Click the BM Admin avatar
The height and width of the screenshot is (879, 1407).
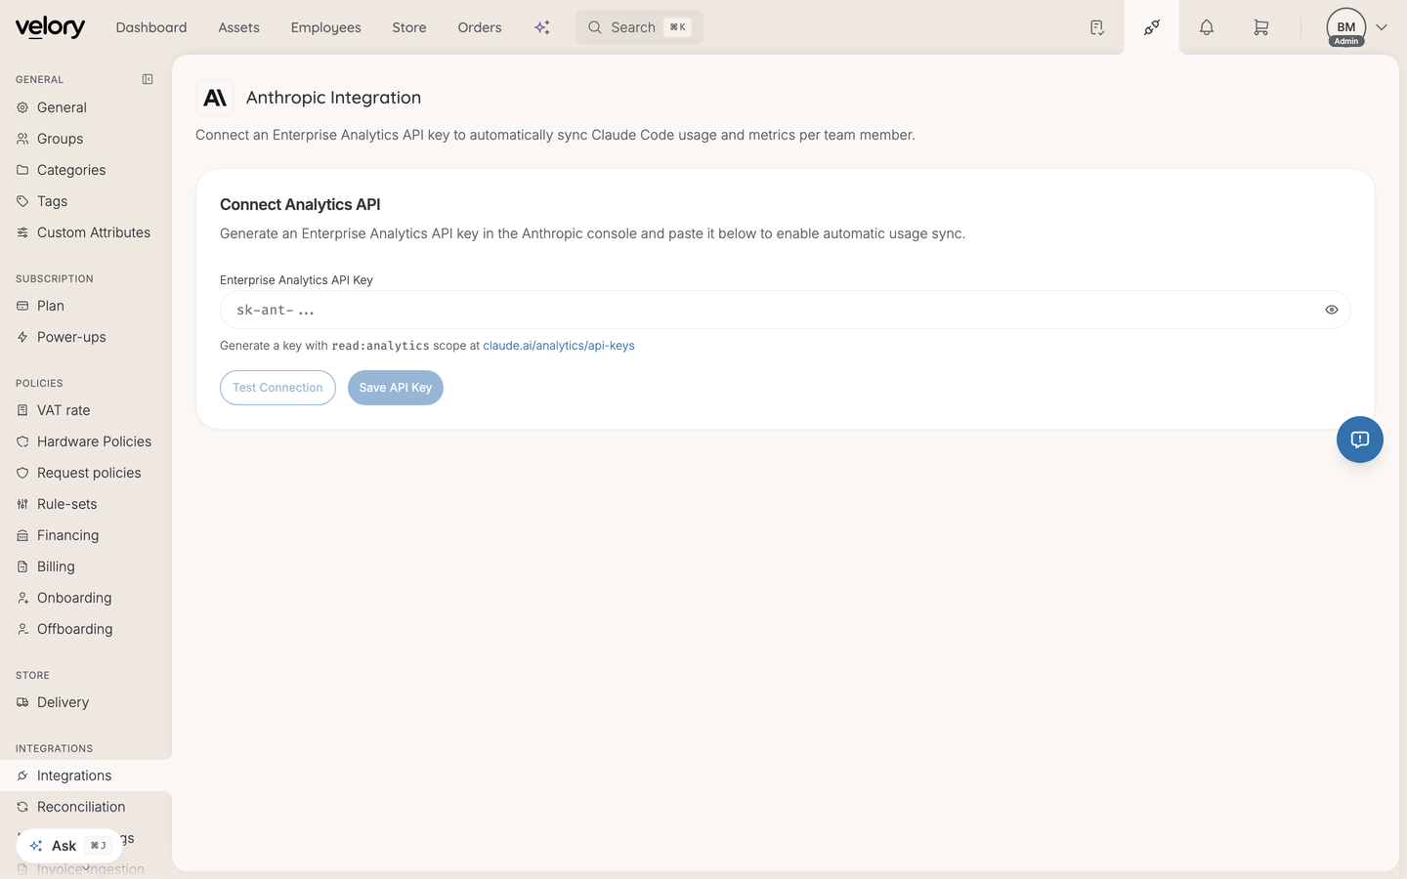(x=1346, y=27)
